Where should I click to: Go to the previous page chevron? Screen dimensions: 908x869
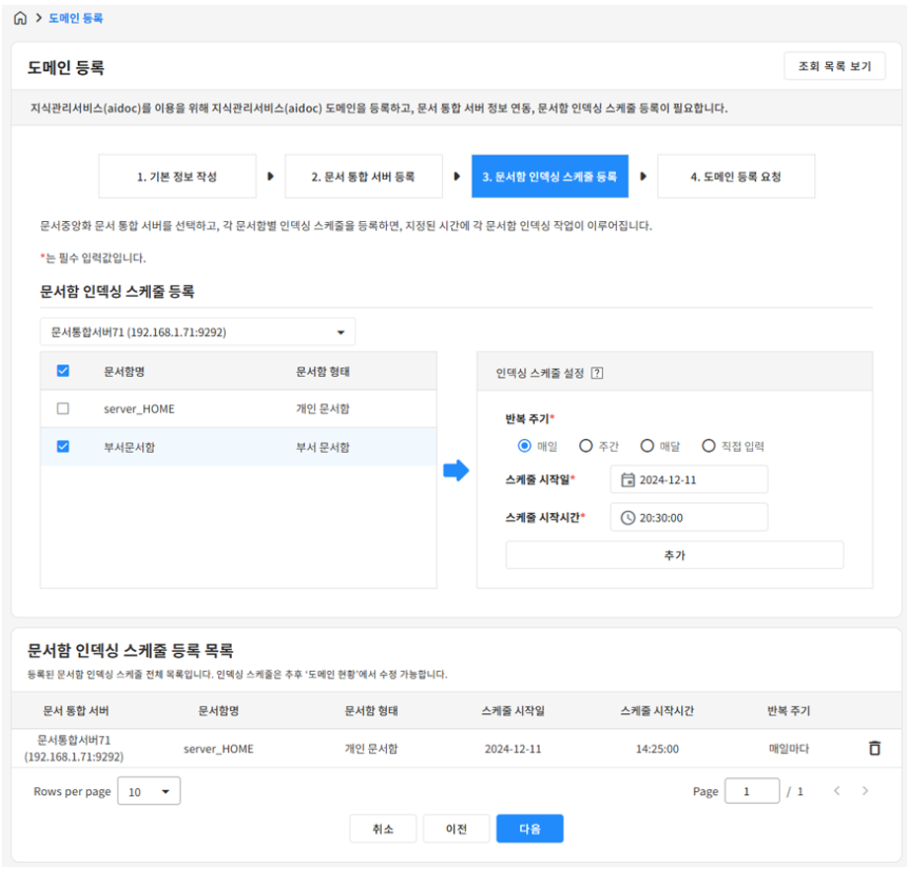coord(837,791)
